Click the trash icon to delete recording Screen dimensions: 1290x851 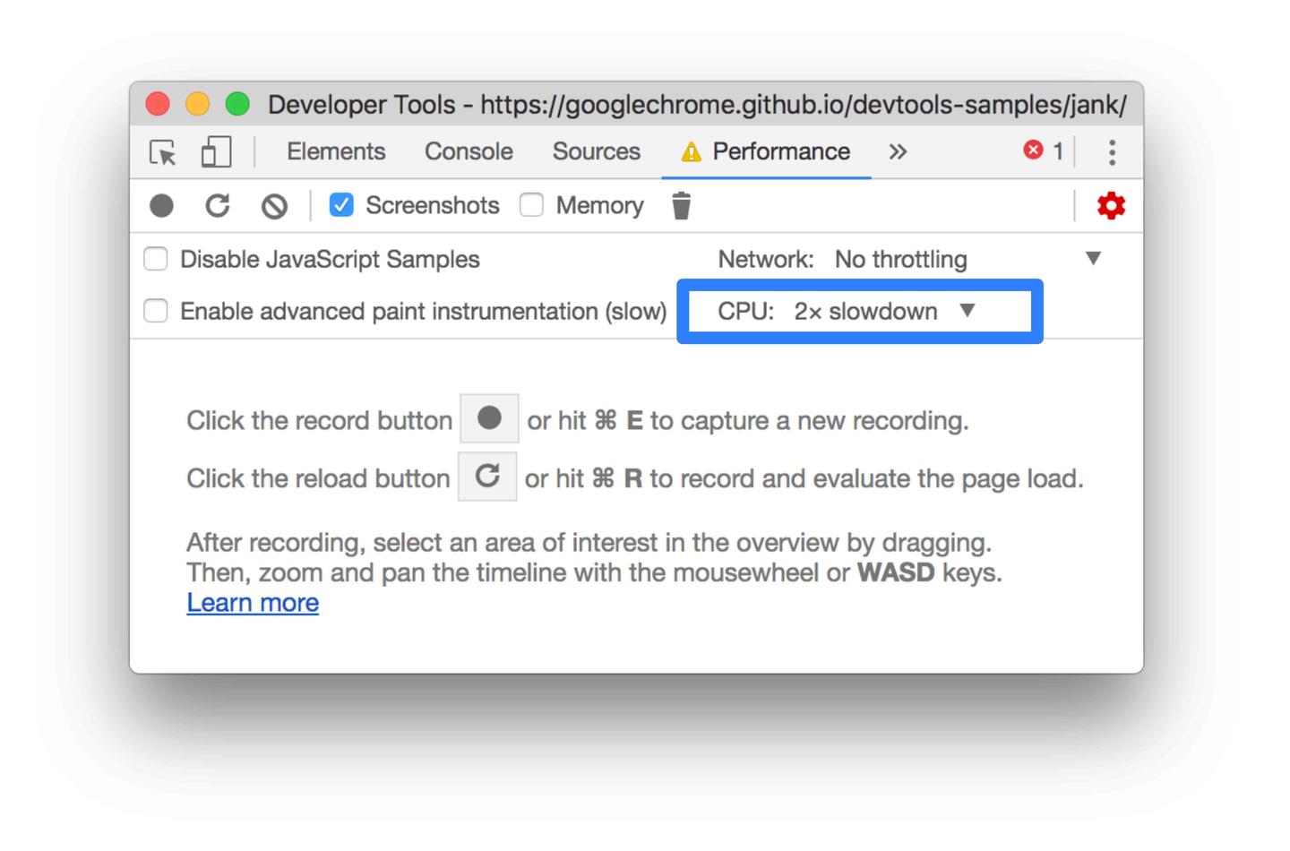coord(682,205)
